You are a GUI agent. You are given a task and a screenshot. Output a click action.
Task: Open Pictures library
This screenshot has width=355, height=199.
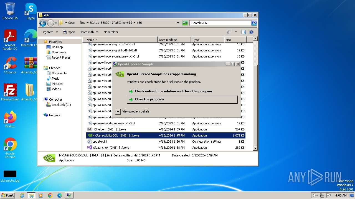point(54,84)
